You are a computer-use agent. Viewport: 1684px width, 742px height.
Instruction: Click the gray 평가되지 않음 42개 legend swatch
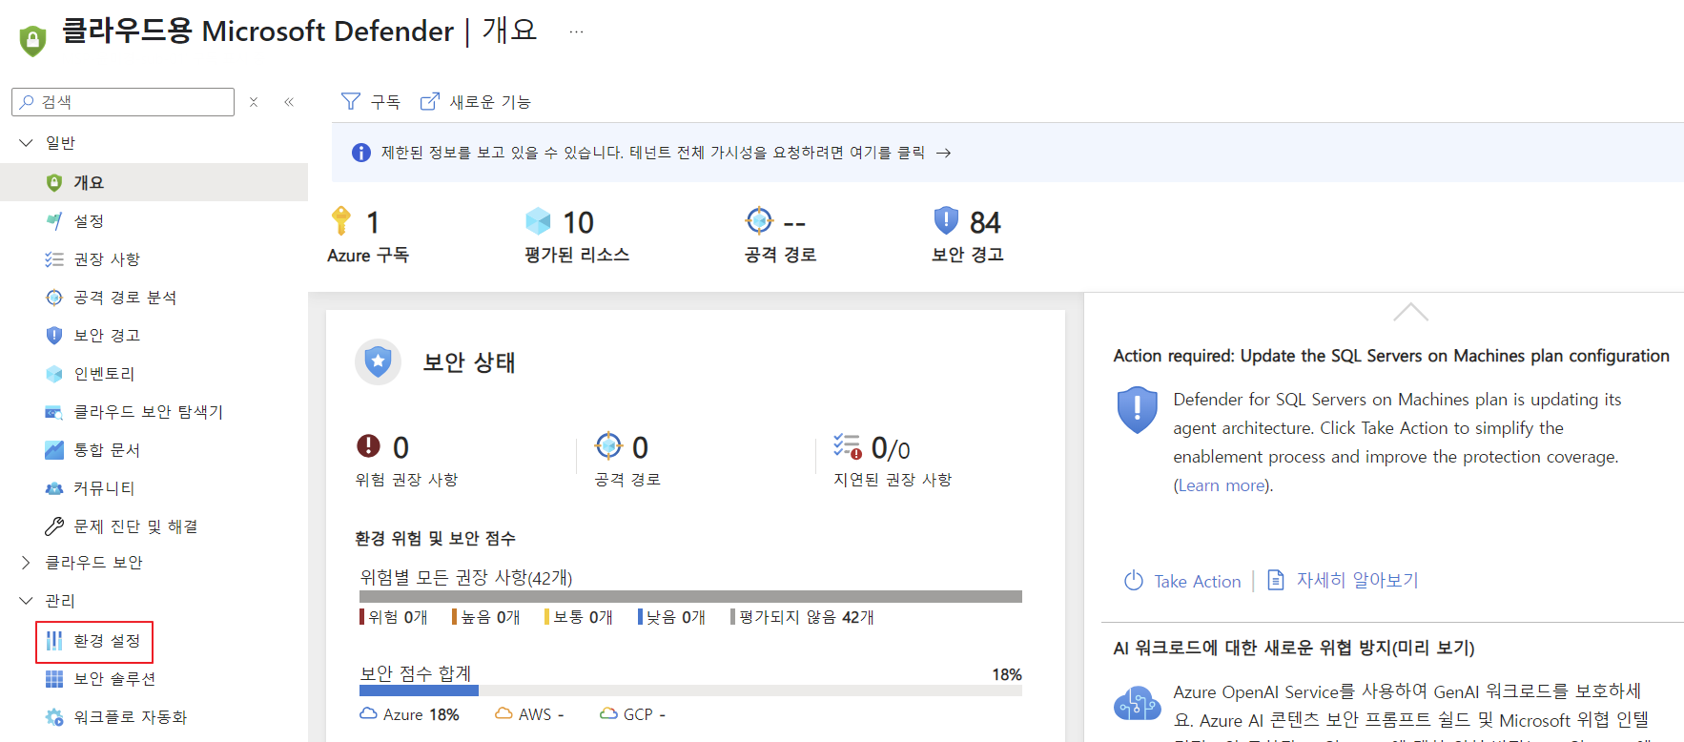733,617
